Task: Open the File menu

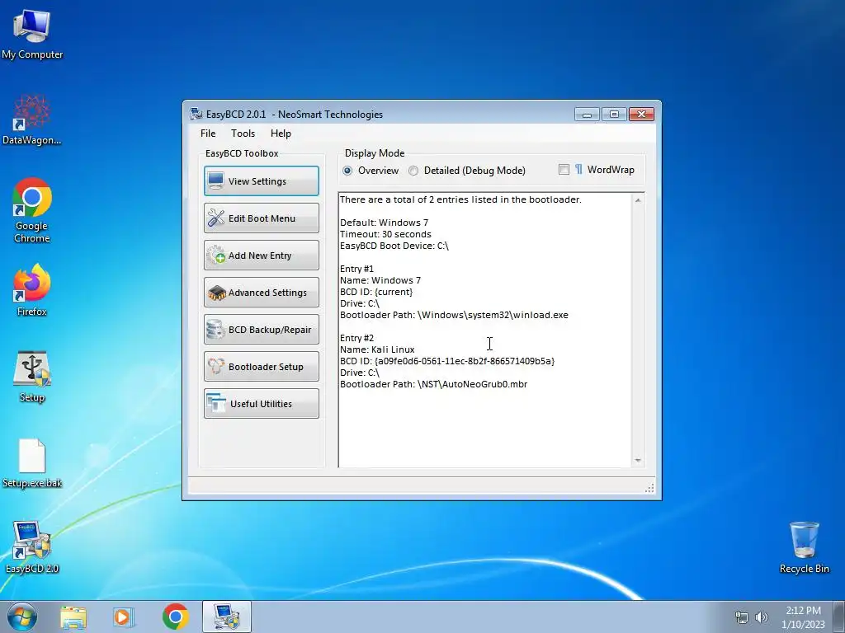Action: pos(208,134)
